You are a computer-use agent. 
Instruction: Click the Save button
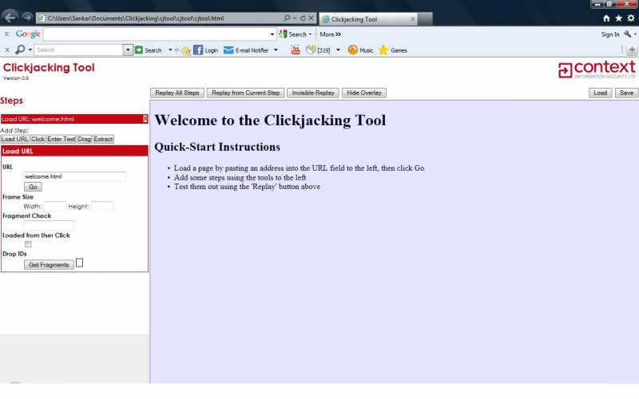tap(626, 93)
